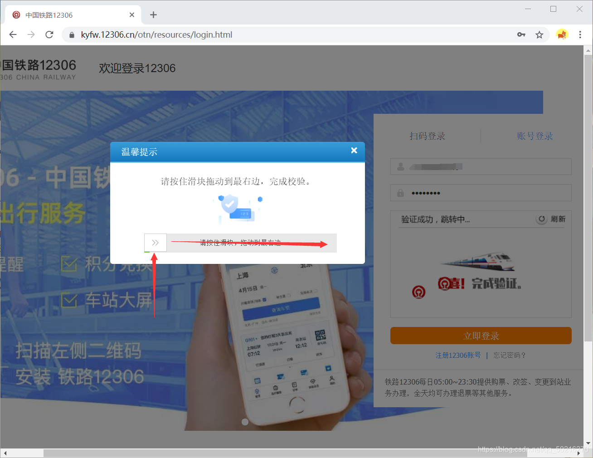Click the slider handle with double arrows
The width and height of the screenshot is (593, 458).
point(156,243)
